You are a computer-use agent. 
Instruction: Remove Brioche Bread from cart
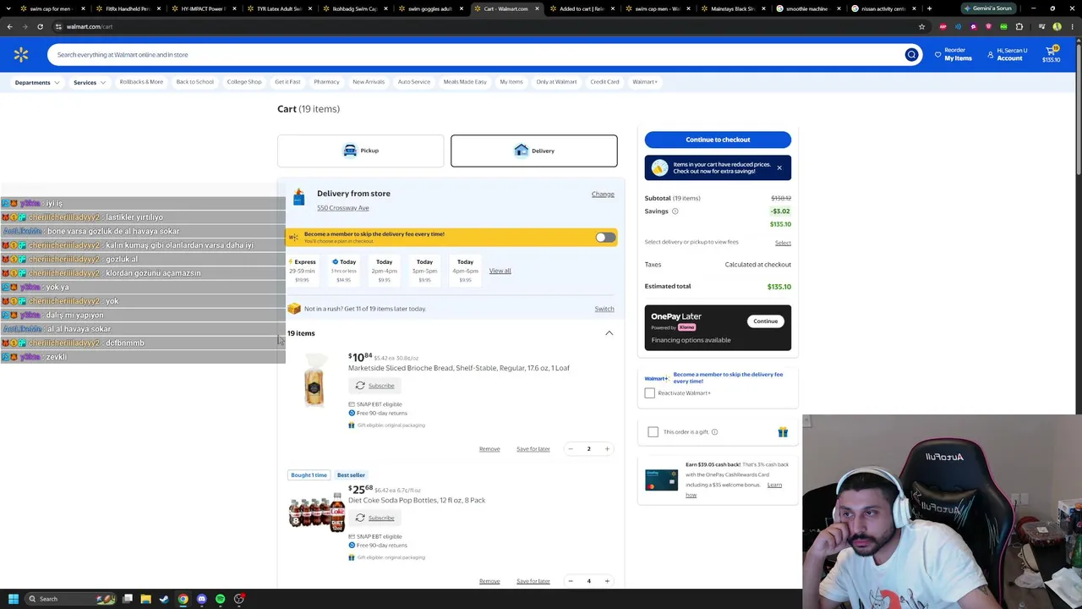tap(489, 449)
